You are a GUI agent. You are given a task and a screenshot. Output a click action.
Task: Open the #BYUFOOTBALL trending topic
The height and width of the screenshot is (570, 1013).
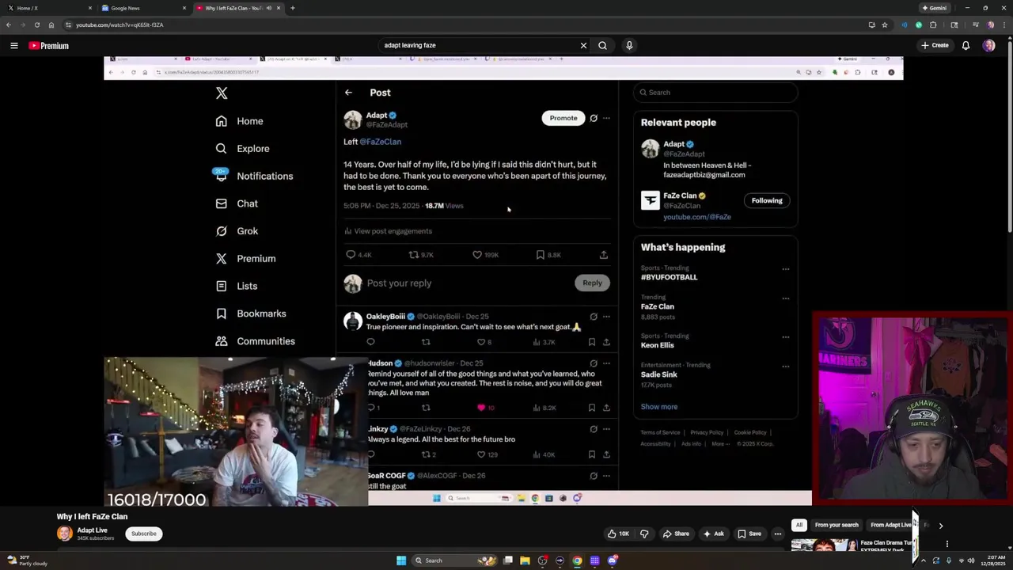point(669,277)
